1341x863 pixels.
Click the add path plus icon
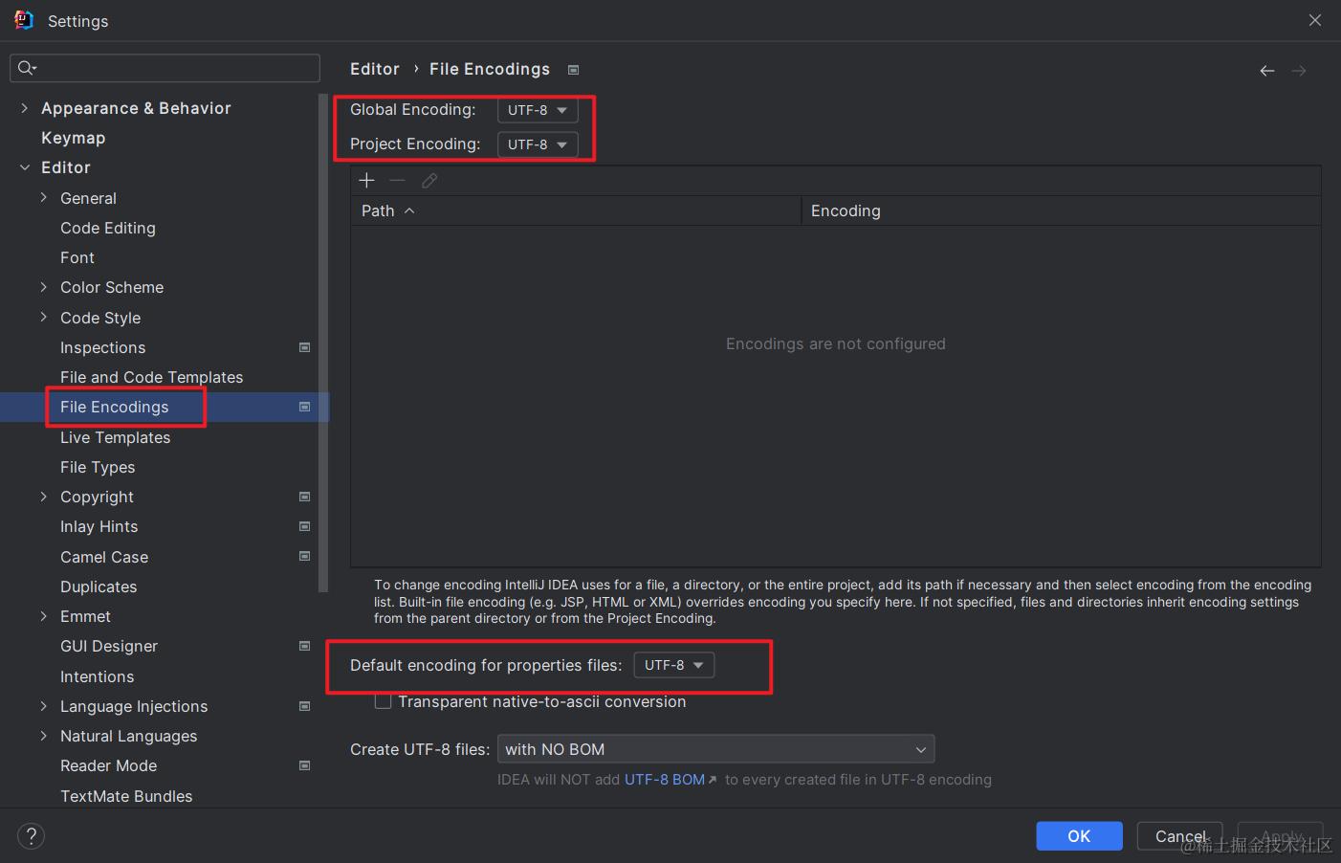(x=366, y=180)
